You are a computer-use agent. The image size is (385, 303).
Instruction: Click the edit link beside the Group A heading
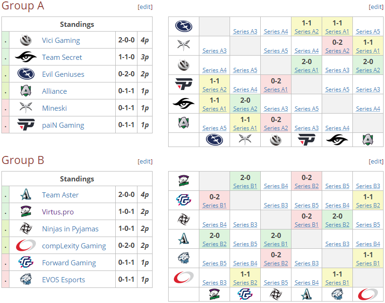coord(145,7)
